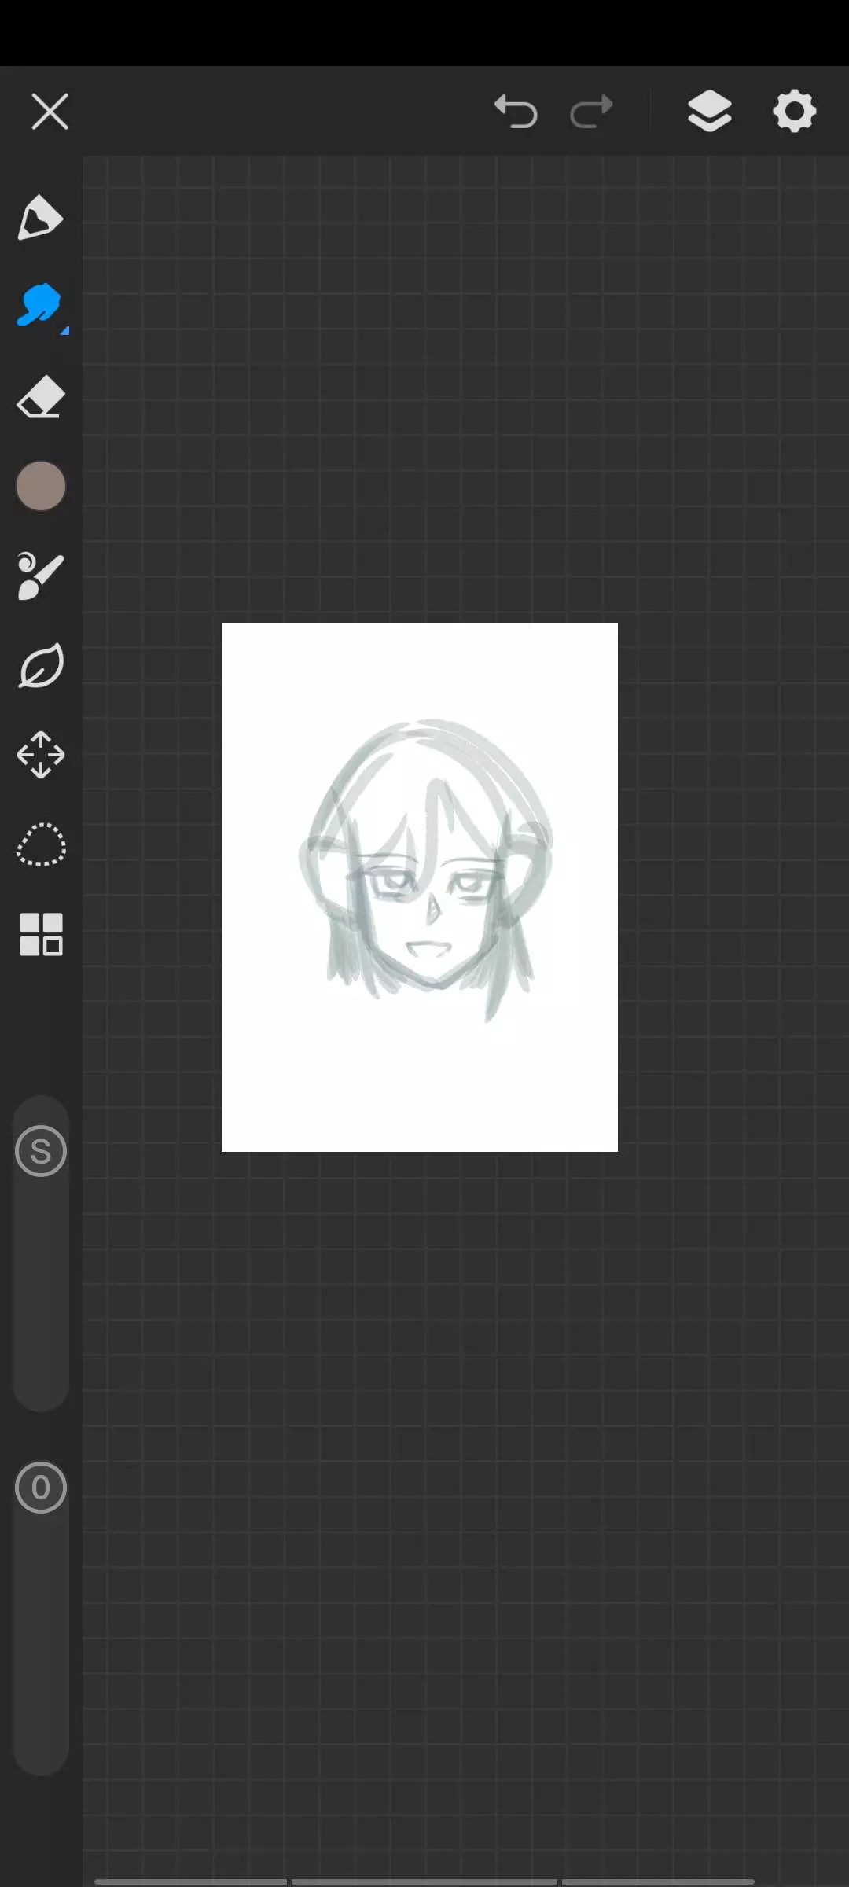Choose the dotted Lasso selection tool
Screen dimensions: 849x1887
click(x=40, y=844)
